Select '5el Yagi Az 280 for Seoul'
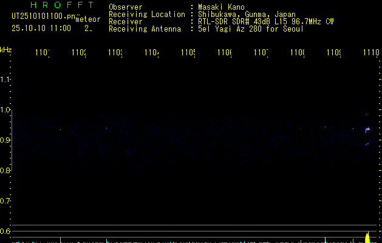Image resolution: width=382 pixels, height=243 pixels. tap(251, 29)
